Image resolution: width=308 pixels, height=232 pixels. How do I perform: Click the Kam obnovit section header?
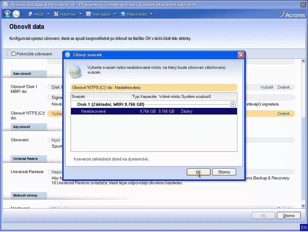coord(29,74)
